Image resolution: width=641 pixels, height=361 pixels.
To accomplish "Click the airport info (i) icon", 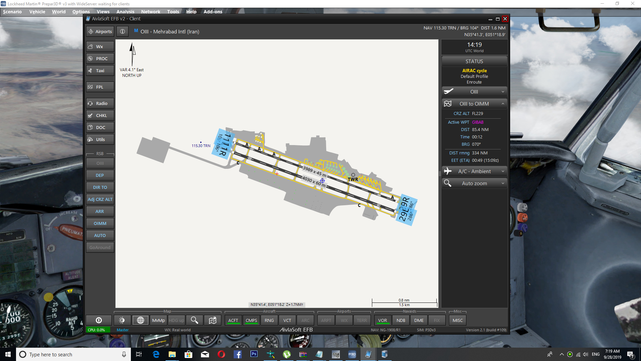I will coord(123,31).
